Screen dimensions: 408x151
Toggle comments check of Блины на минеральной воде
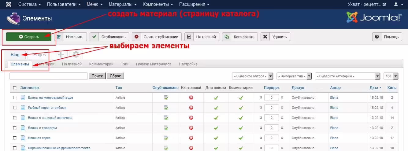pos(241,98)
